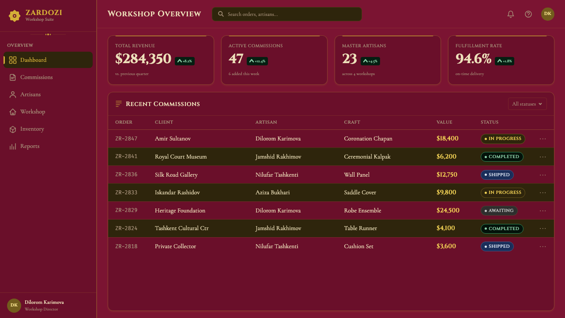The width and height of the screenshot is (565, 318).
Task: Open the more options for order ZR-2829
Action: click(x=543, y=211)
